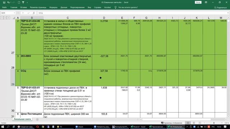The image size is (230, 129).
Task: Click the 'Цена Поставщика' cell
Action: point(32,115)
